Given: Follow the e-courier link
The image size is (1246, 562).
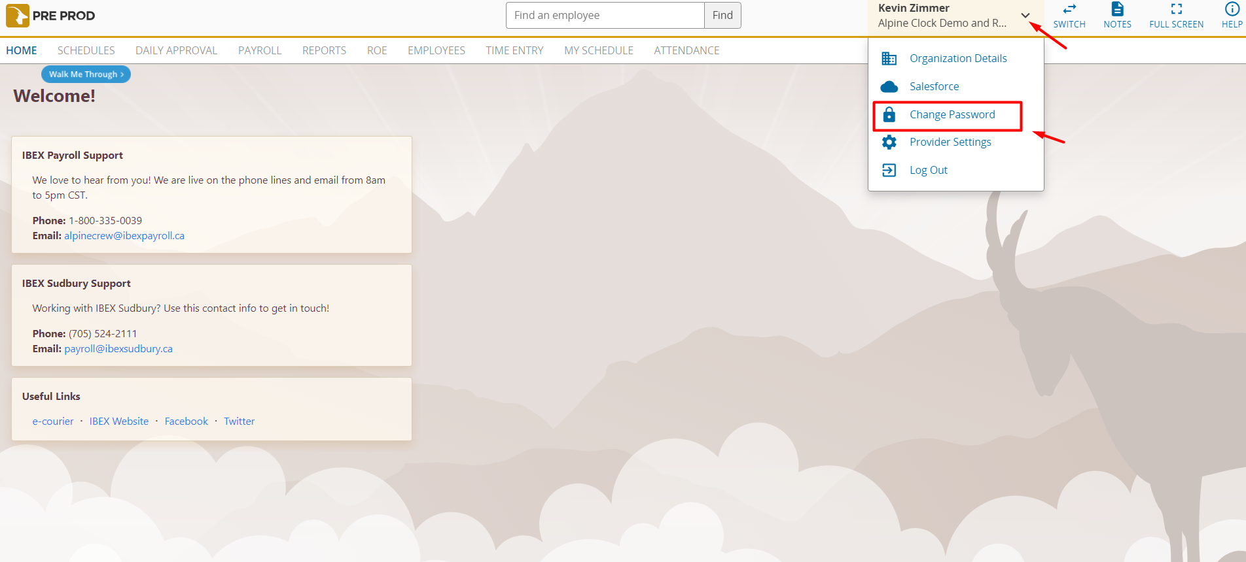Looking at the screenshot, I should (x=53, y=421).
